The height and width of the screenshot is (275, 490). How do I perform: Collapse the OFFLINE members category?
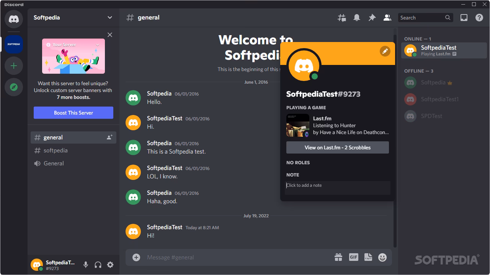click(x=419, y=71)
